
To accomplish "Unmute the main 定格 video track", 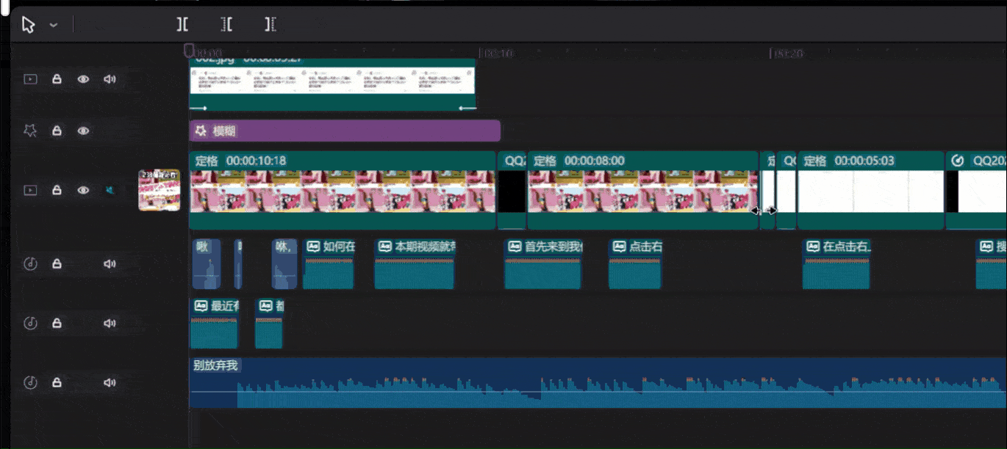I will pyautogui.click(x=110, y=190).
